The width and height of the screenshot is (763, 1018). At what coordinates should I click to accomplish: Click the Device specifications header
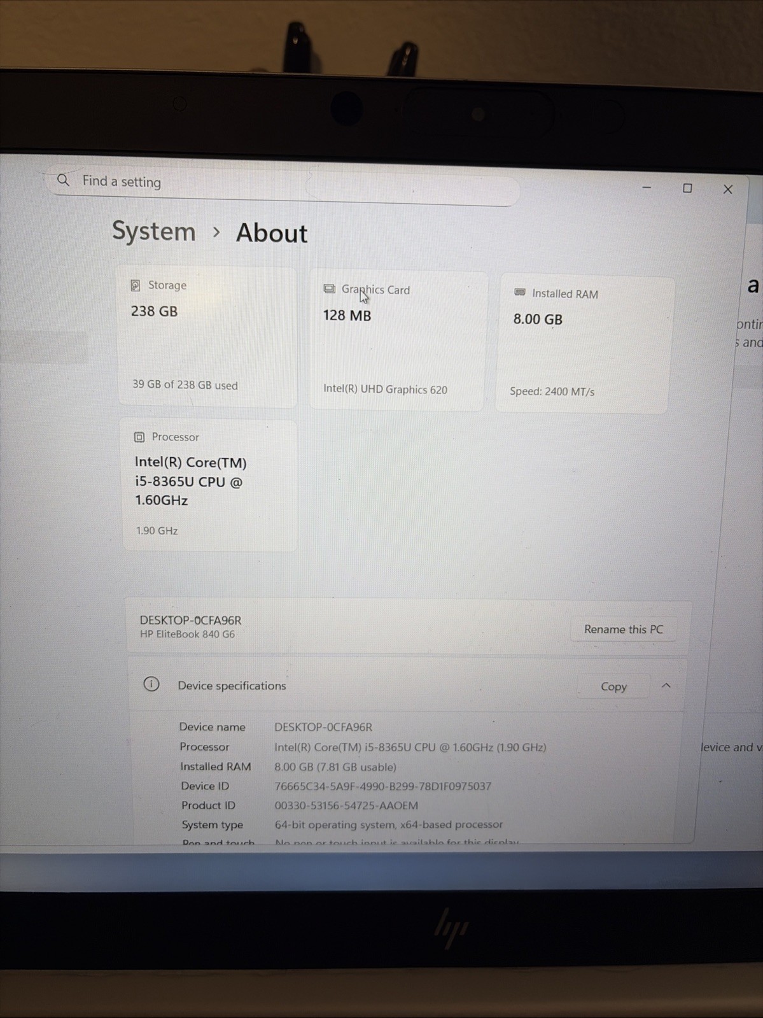point(407,686)
